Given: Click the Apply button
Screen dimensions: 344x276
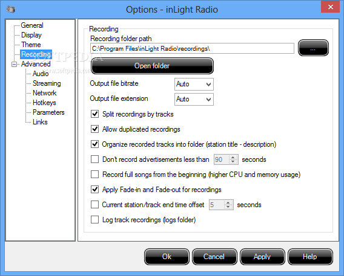Looking at the screenshot, I should click(262, 257).
